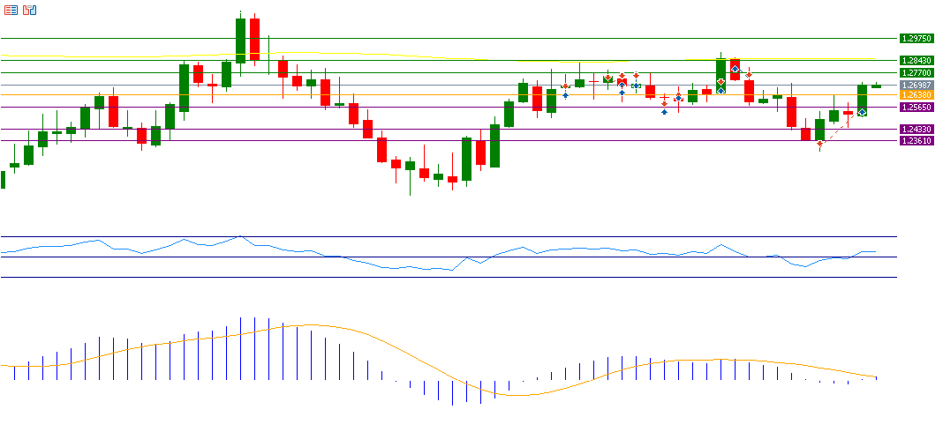Click the 1.27700 price level label
This screenshot has width=943, height=432.
916,72
